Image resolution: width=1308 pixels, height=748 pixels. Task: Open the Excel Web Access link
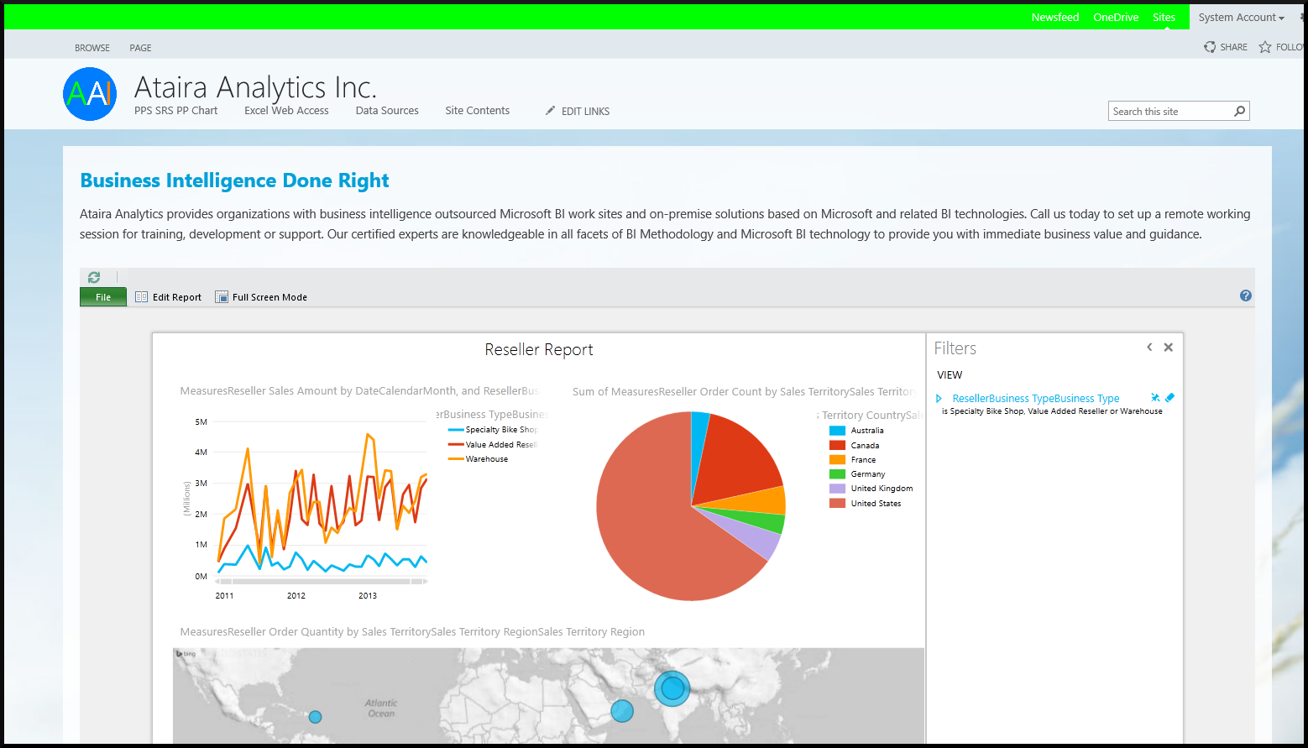tap(286, 111)
